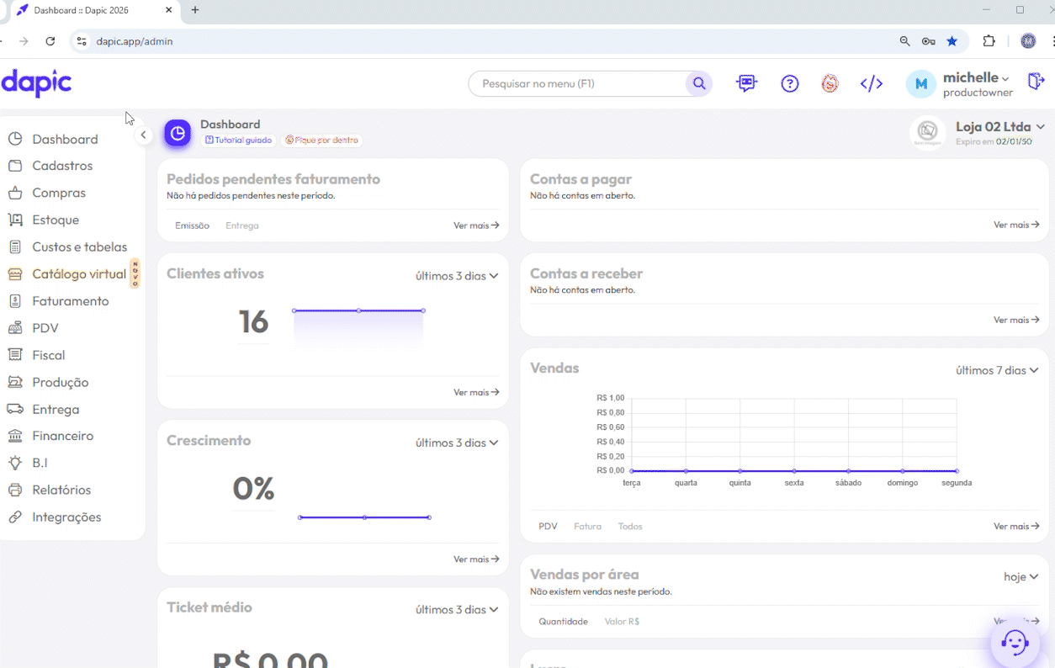The width and height of the screenshot is (1055, 668).
Task: Open the help question mark icon
Action: (789, 83)
